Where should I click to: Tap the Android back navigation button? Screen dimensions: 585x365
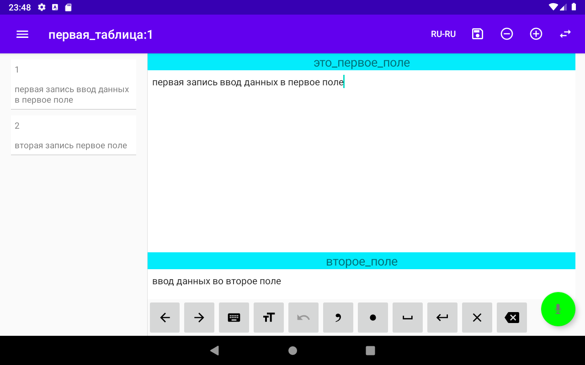tap(214, 350)
